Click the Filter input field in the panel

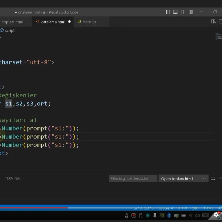coord(133,179)
